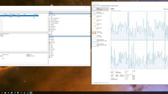The height and width of the screenshot is (94, 168).
Task: Select GPU 0 in performance sidebar
Action: coord(100,41)
